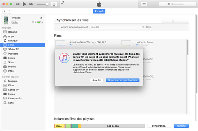
Task: Click the 78 % battery indicator
Action: (37, 22)
